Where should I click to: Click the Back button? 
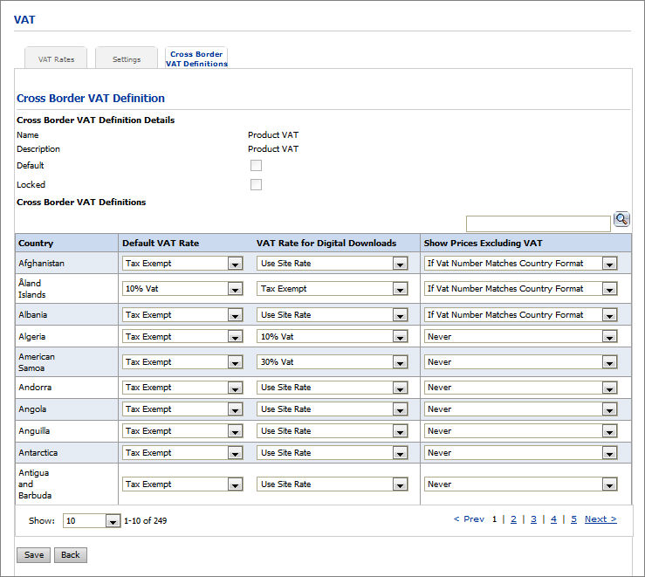coord(71,555)
